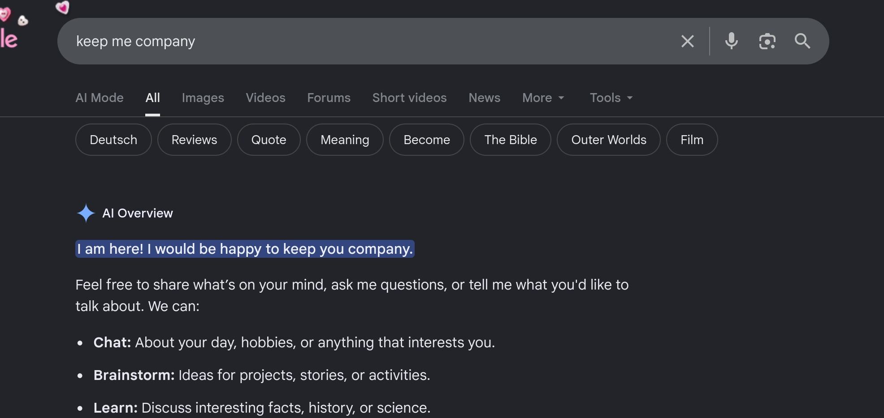Viewport: 884px width, 418px height.
Task: Click the AI Overview sparkle icon
Action: [86, 213]
